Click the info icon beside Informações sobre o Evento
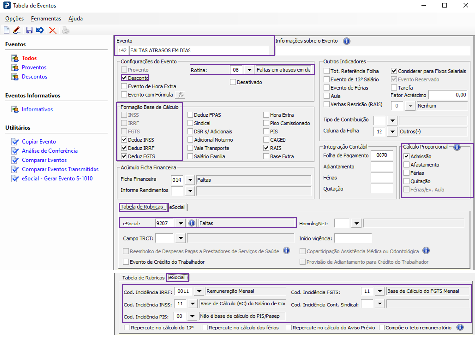The image size is (475, 337). tap(347, 41)
